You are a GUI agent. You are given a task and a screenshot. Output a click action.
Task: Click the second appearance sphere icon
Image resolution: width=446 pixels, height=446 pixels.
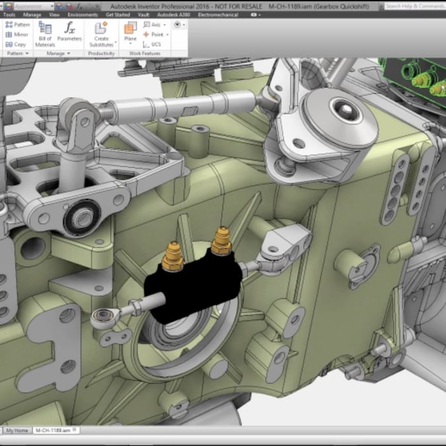pyautogui.click(x=69, y=6)
